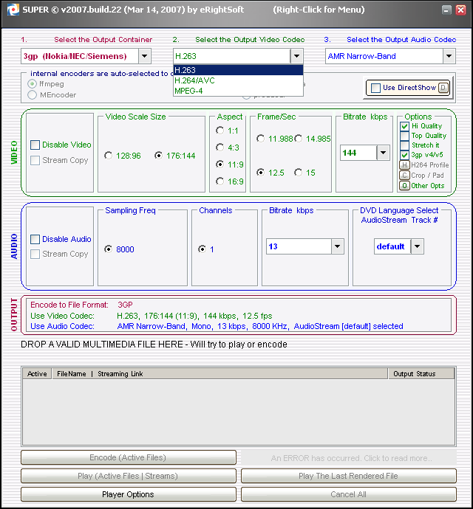Select 1 audio channel

pos(202,249)
